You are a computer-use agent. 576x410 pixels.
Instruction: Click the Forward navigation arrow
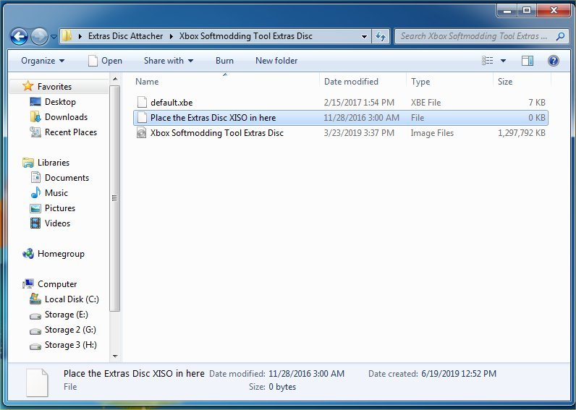pyautogui.click(x=39, y=36)
